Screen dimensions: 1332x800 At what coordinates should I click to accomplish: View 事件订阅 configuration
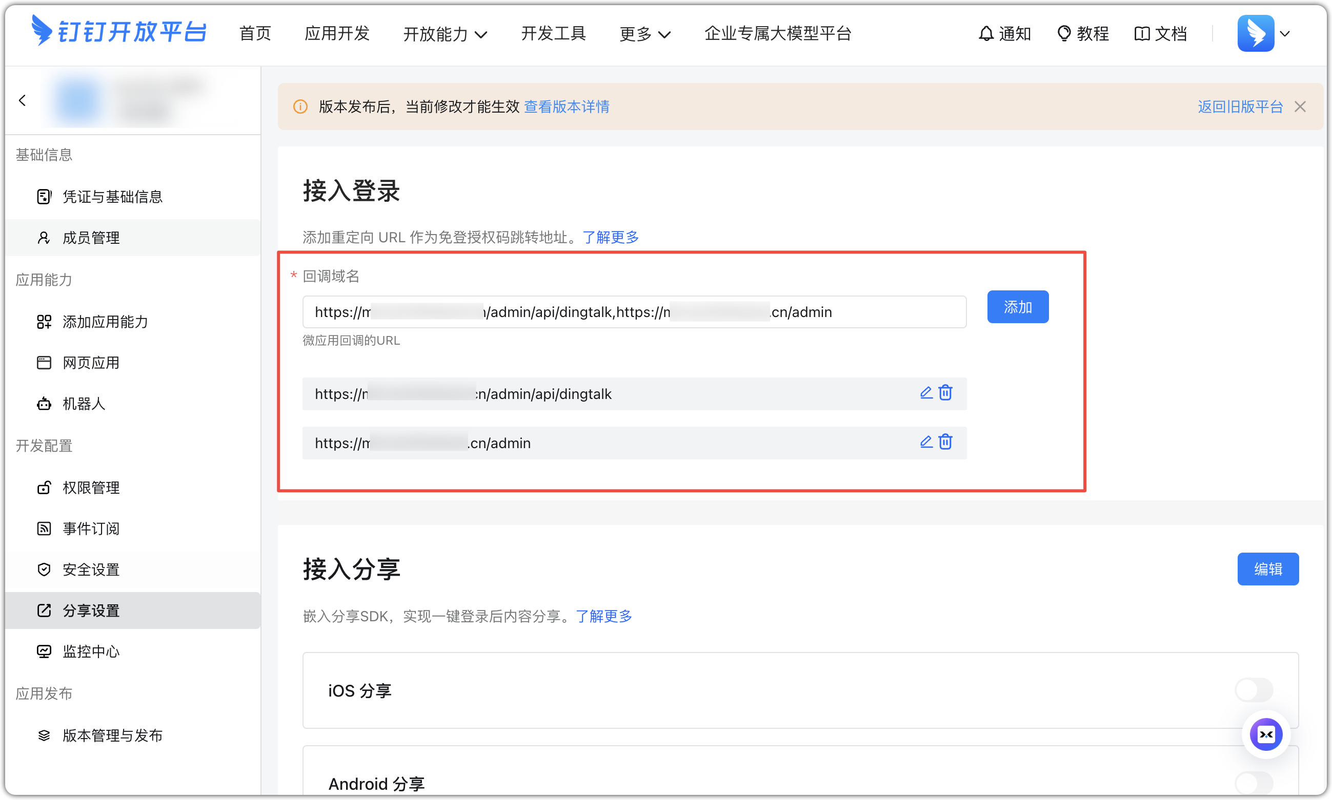coord(91,529)
